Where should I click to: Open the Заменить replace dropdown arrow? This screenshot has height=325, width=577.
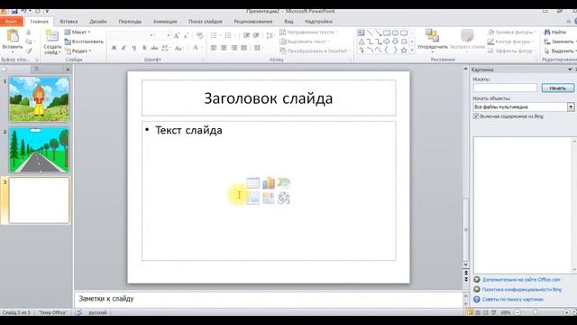pos(575,42)
